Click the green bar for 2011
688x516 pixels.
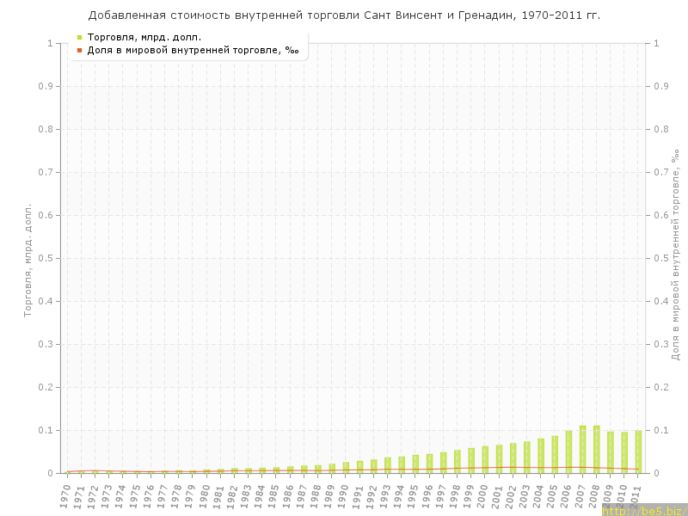pyautogui.click(x=638, y=452)
